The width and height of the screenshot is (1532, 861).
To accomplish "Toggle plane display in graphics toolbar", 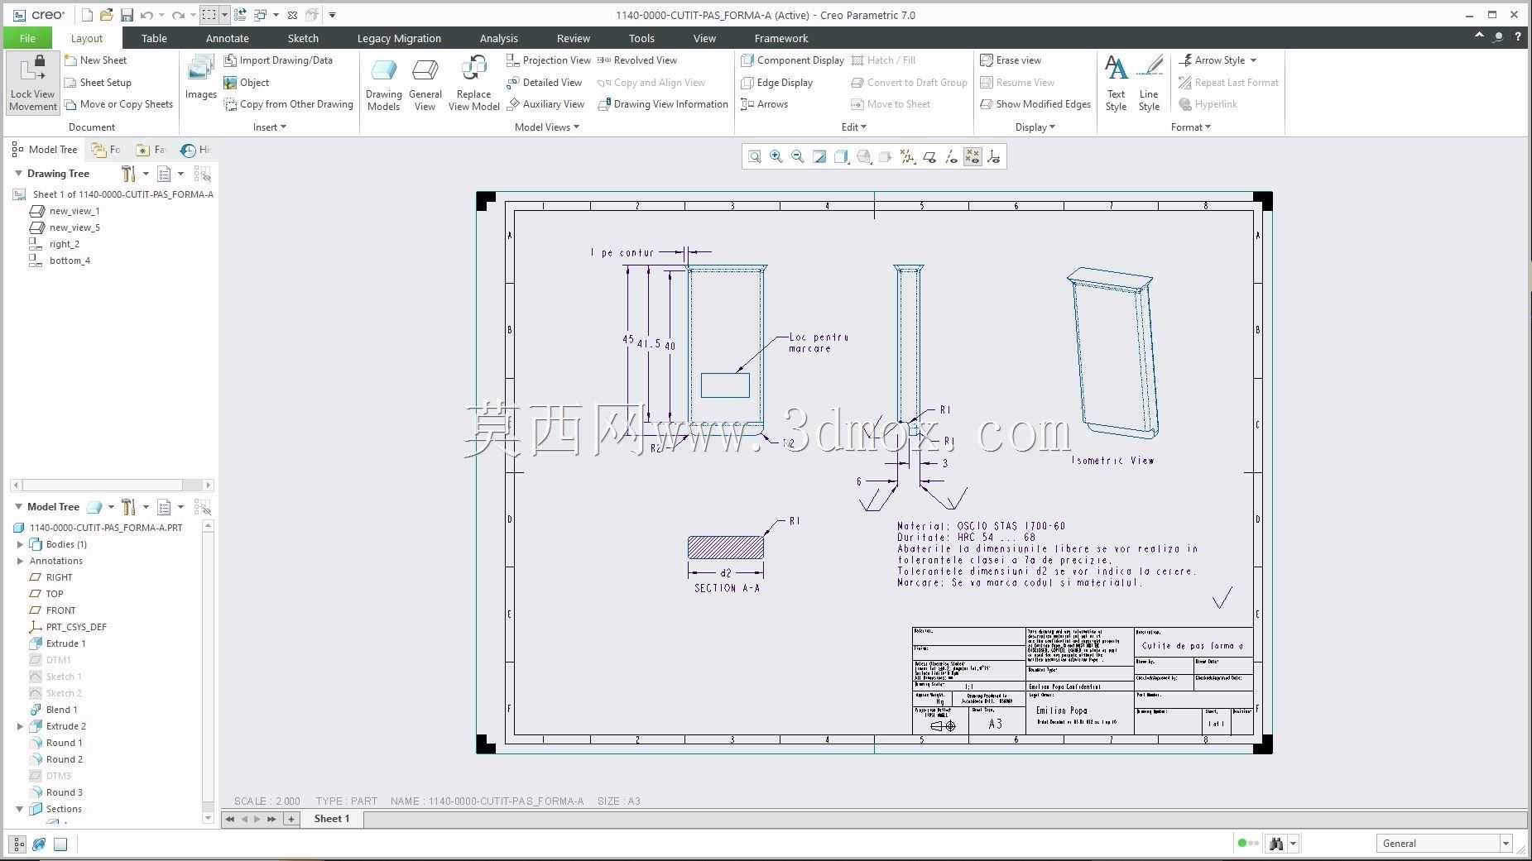I will 929,157.
